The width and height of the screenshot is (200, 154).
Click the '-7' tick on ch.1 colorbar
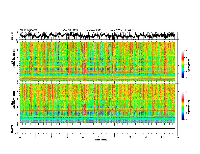tap(186, 78)
